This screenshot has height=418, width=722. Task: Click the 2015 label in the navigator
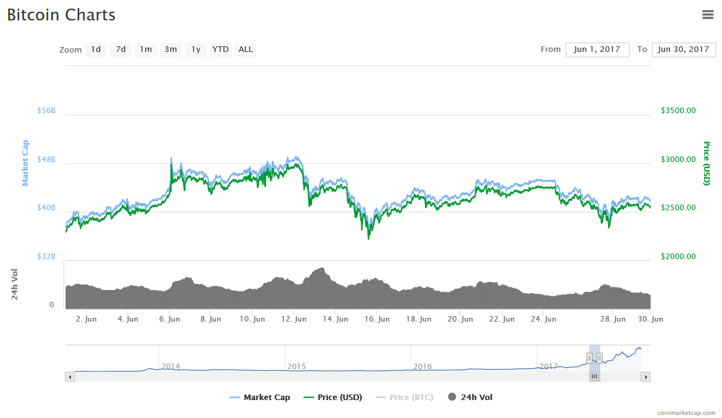[296, 367]
